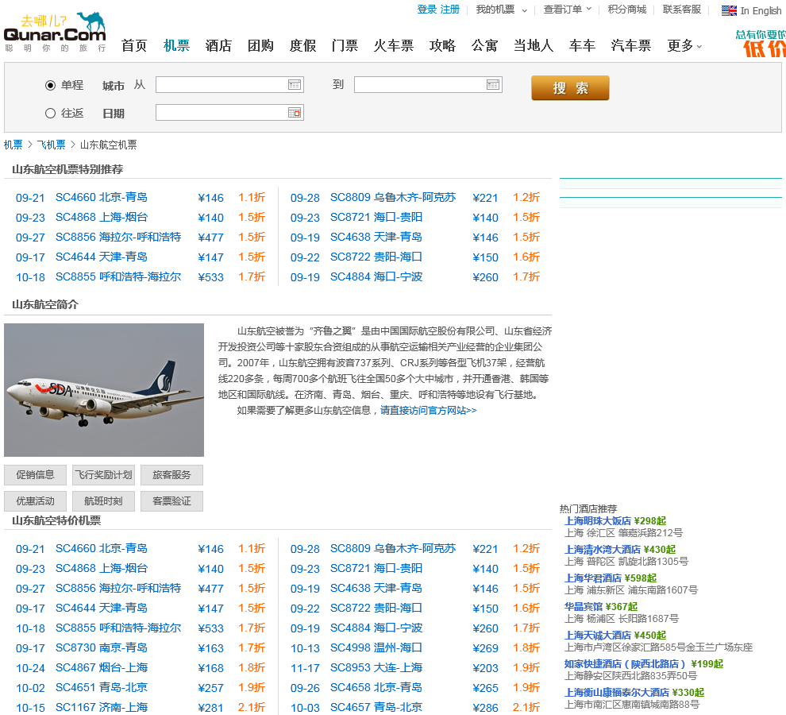
Task: Click the English language flag icon
Action: pos(729,10)
